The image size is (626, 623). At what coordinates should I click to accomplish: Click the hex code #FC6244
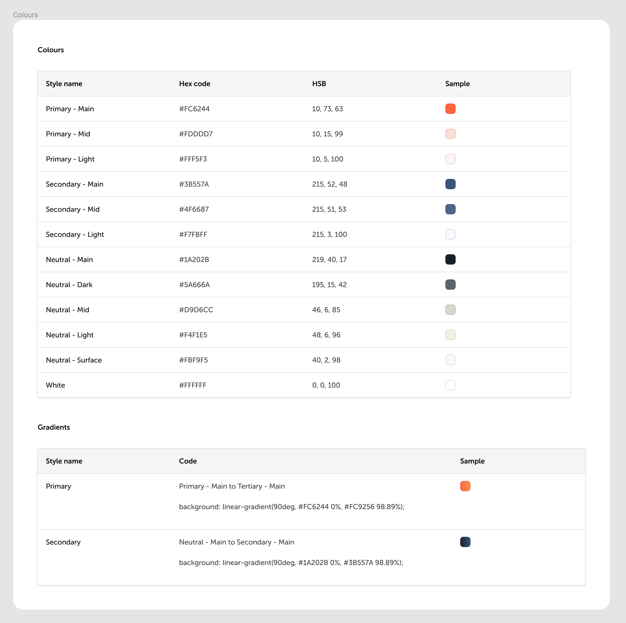click(194, 109)
